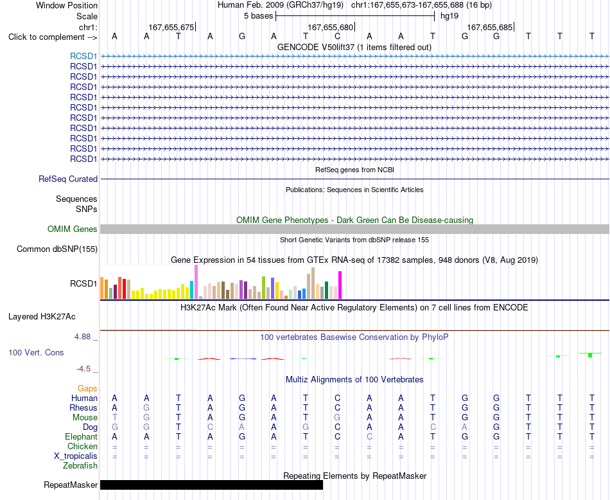610x500 pixels.
Task: Click the Dog alignment row label
Action: point(90,427)
